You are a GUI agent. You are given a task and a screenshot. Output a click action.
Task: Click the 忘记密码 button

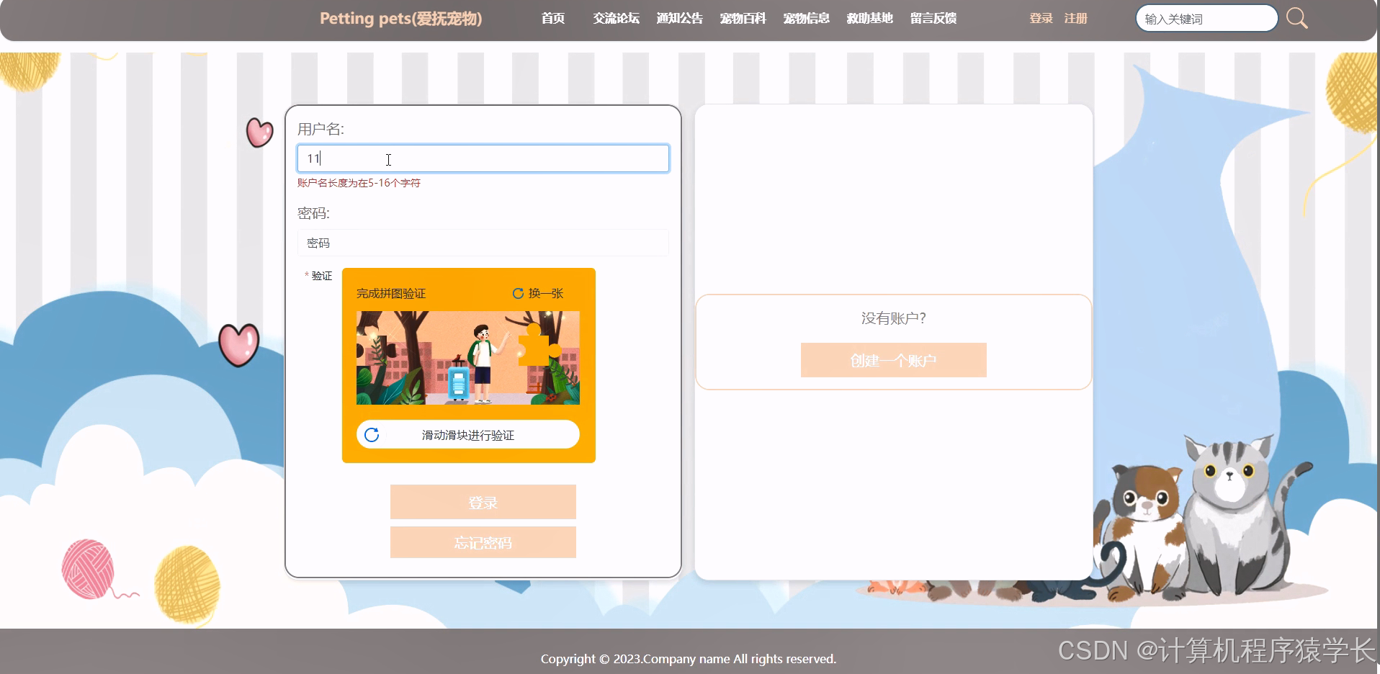483,542
